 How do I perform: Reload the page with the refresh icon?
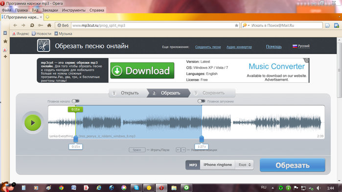pyautogui.click(x=32, y=25)
